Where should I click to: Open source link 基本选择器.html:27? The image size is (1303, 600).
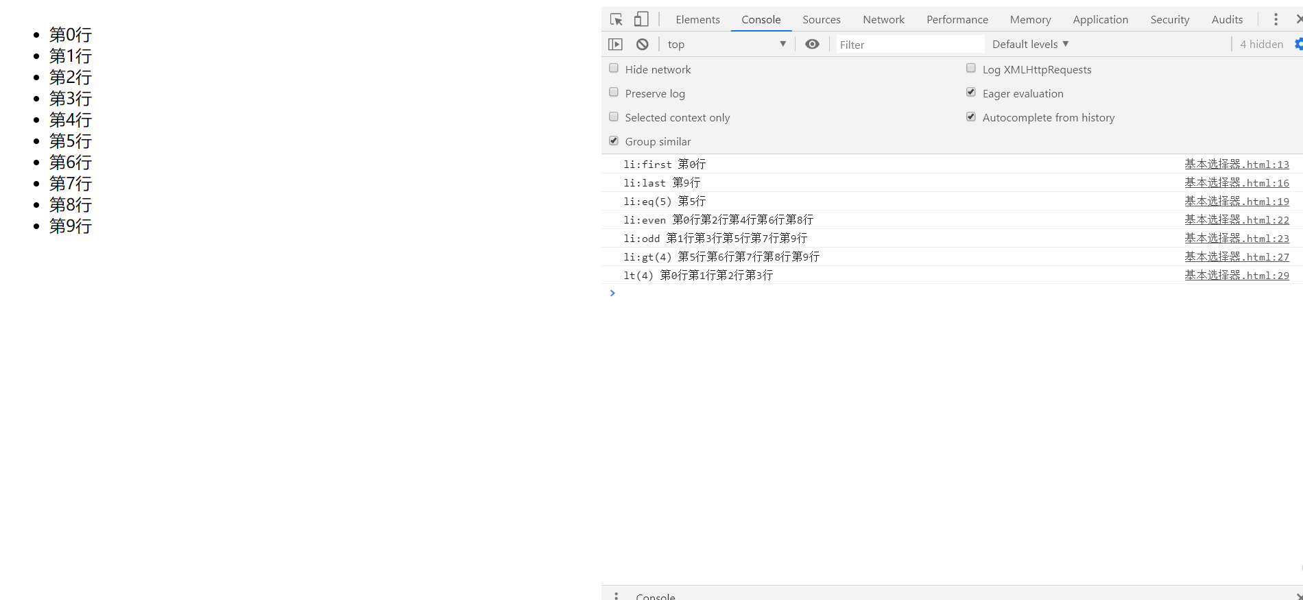coord(1236,257)
